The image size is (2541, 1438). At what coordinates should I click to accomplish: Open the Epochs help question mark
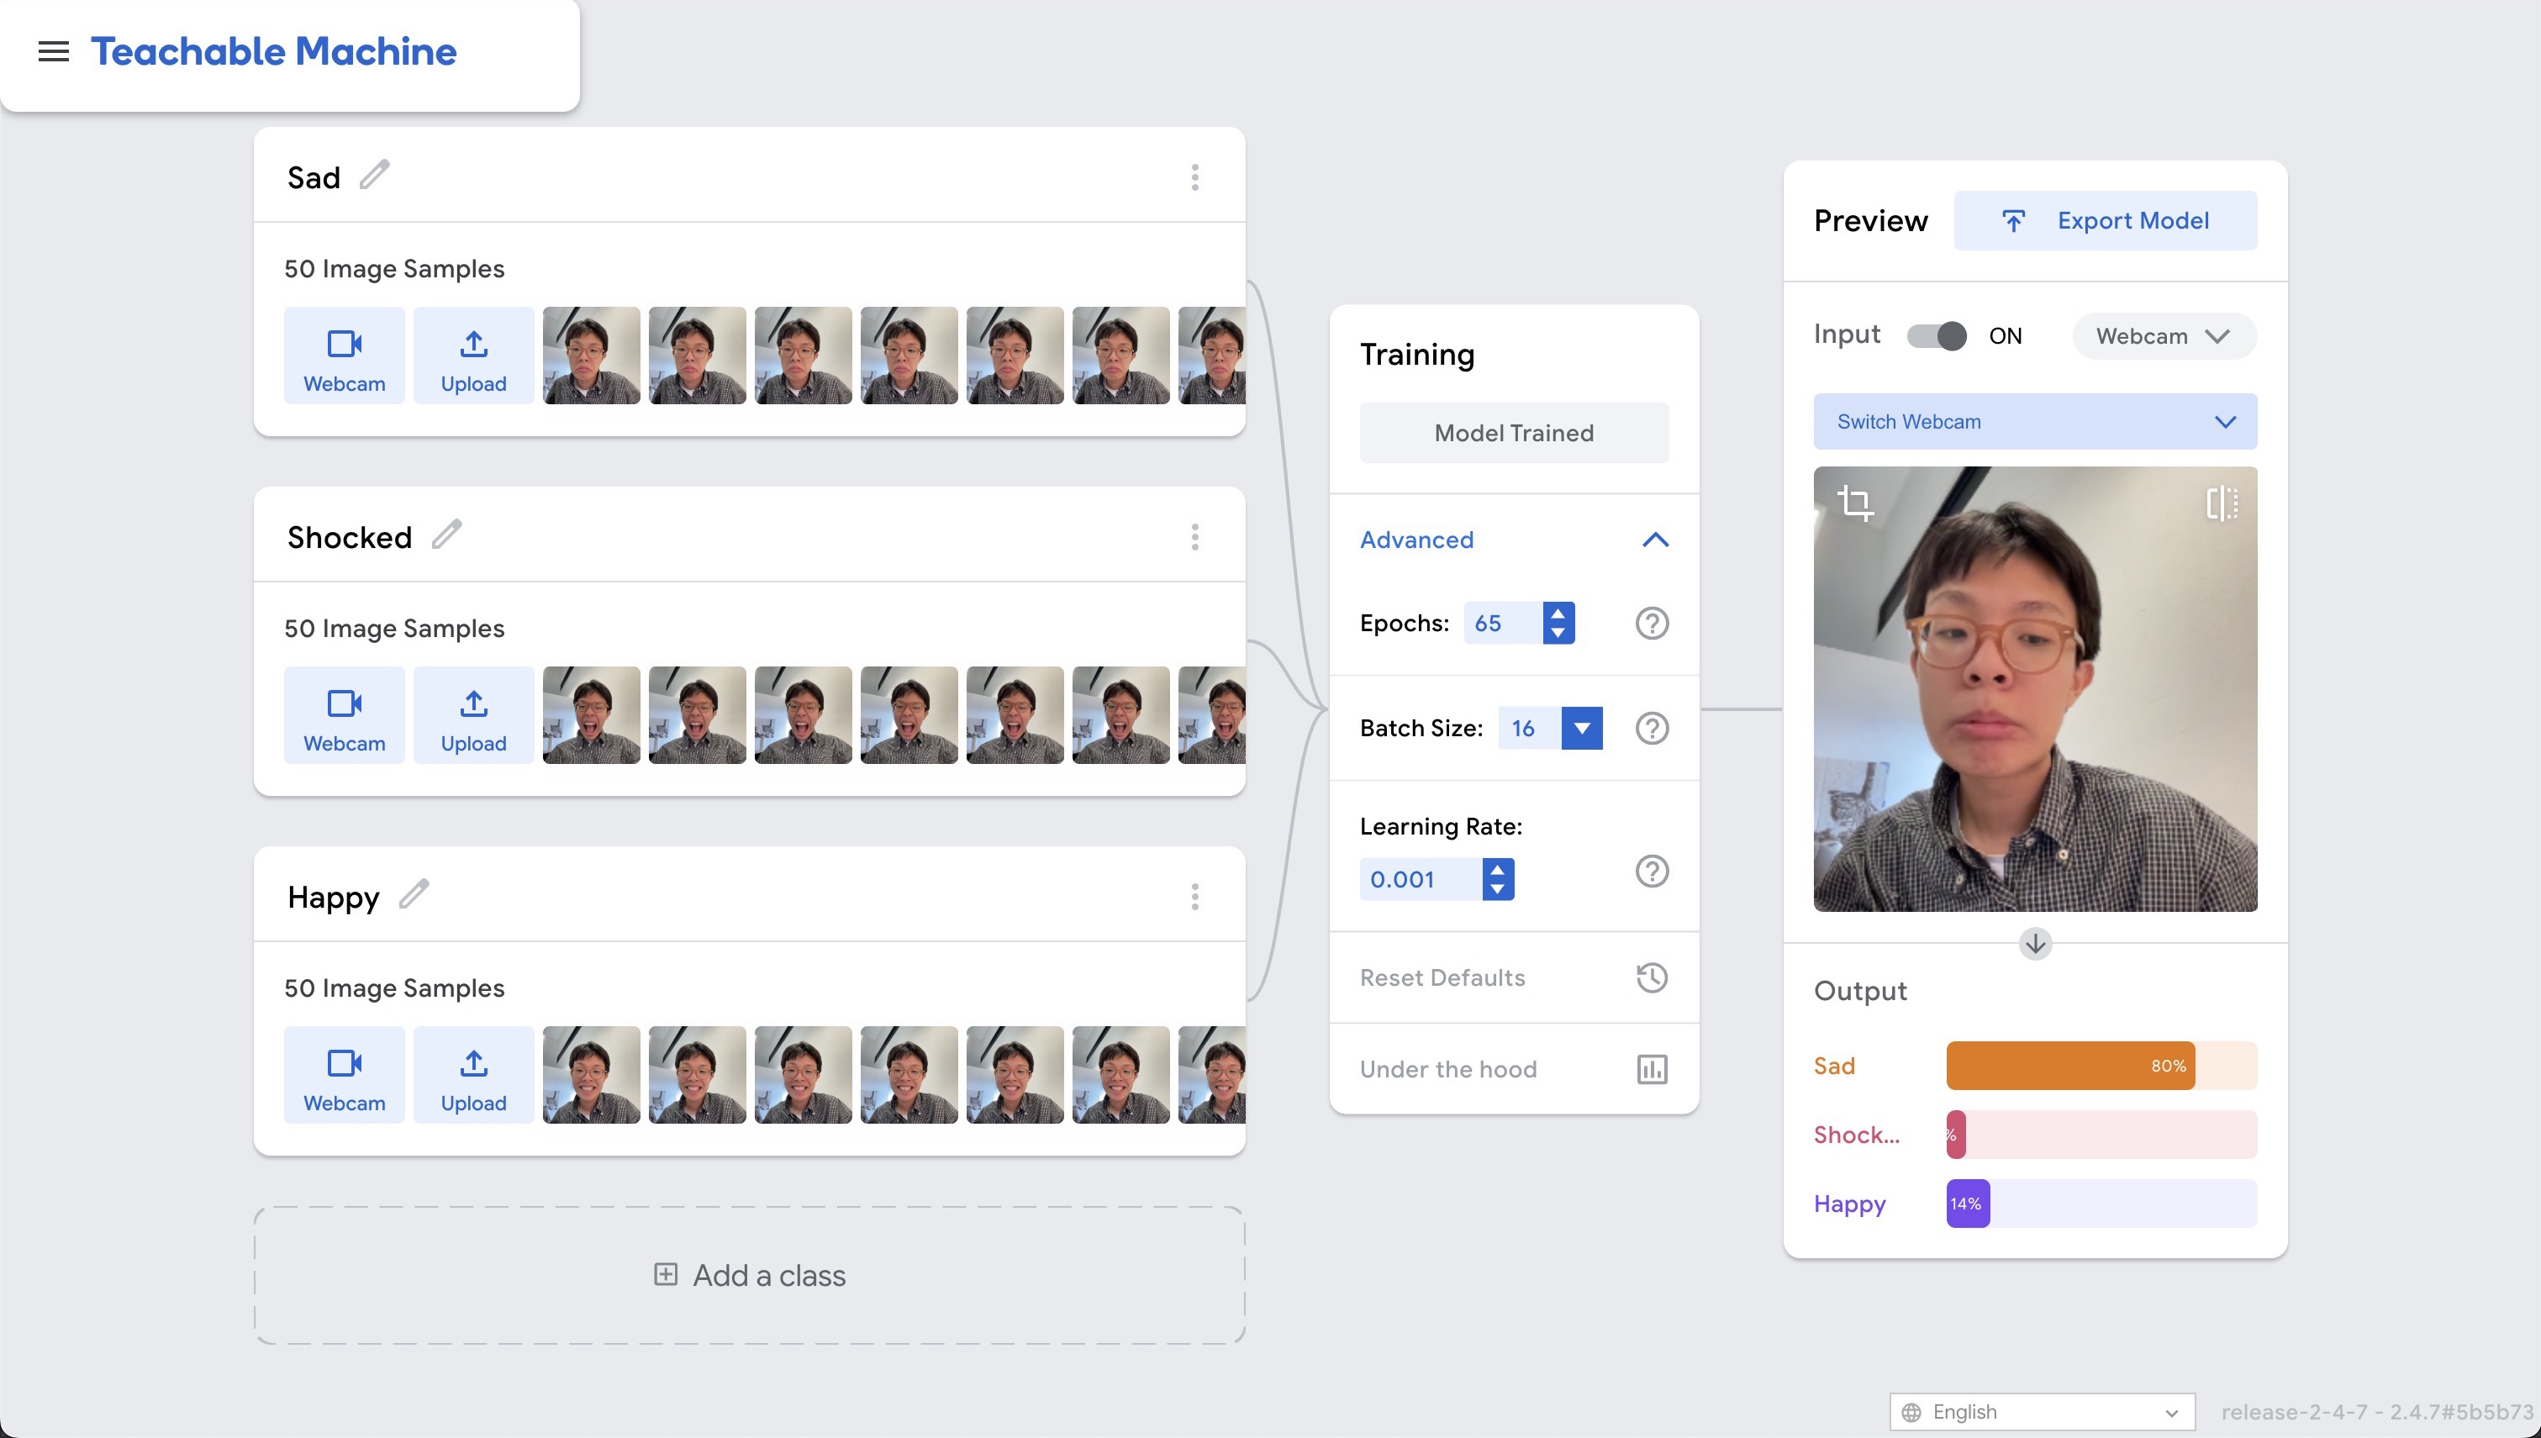(x=1651, y=624)
